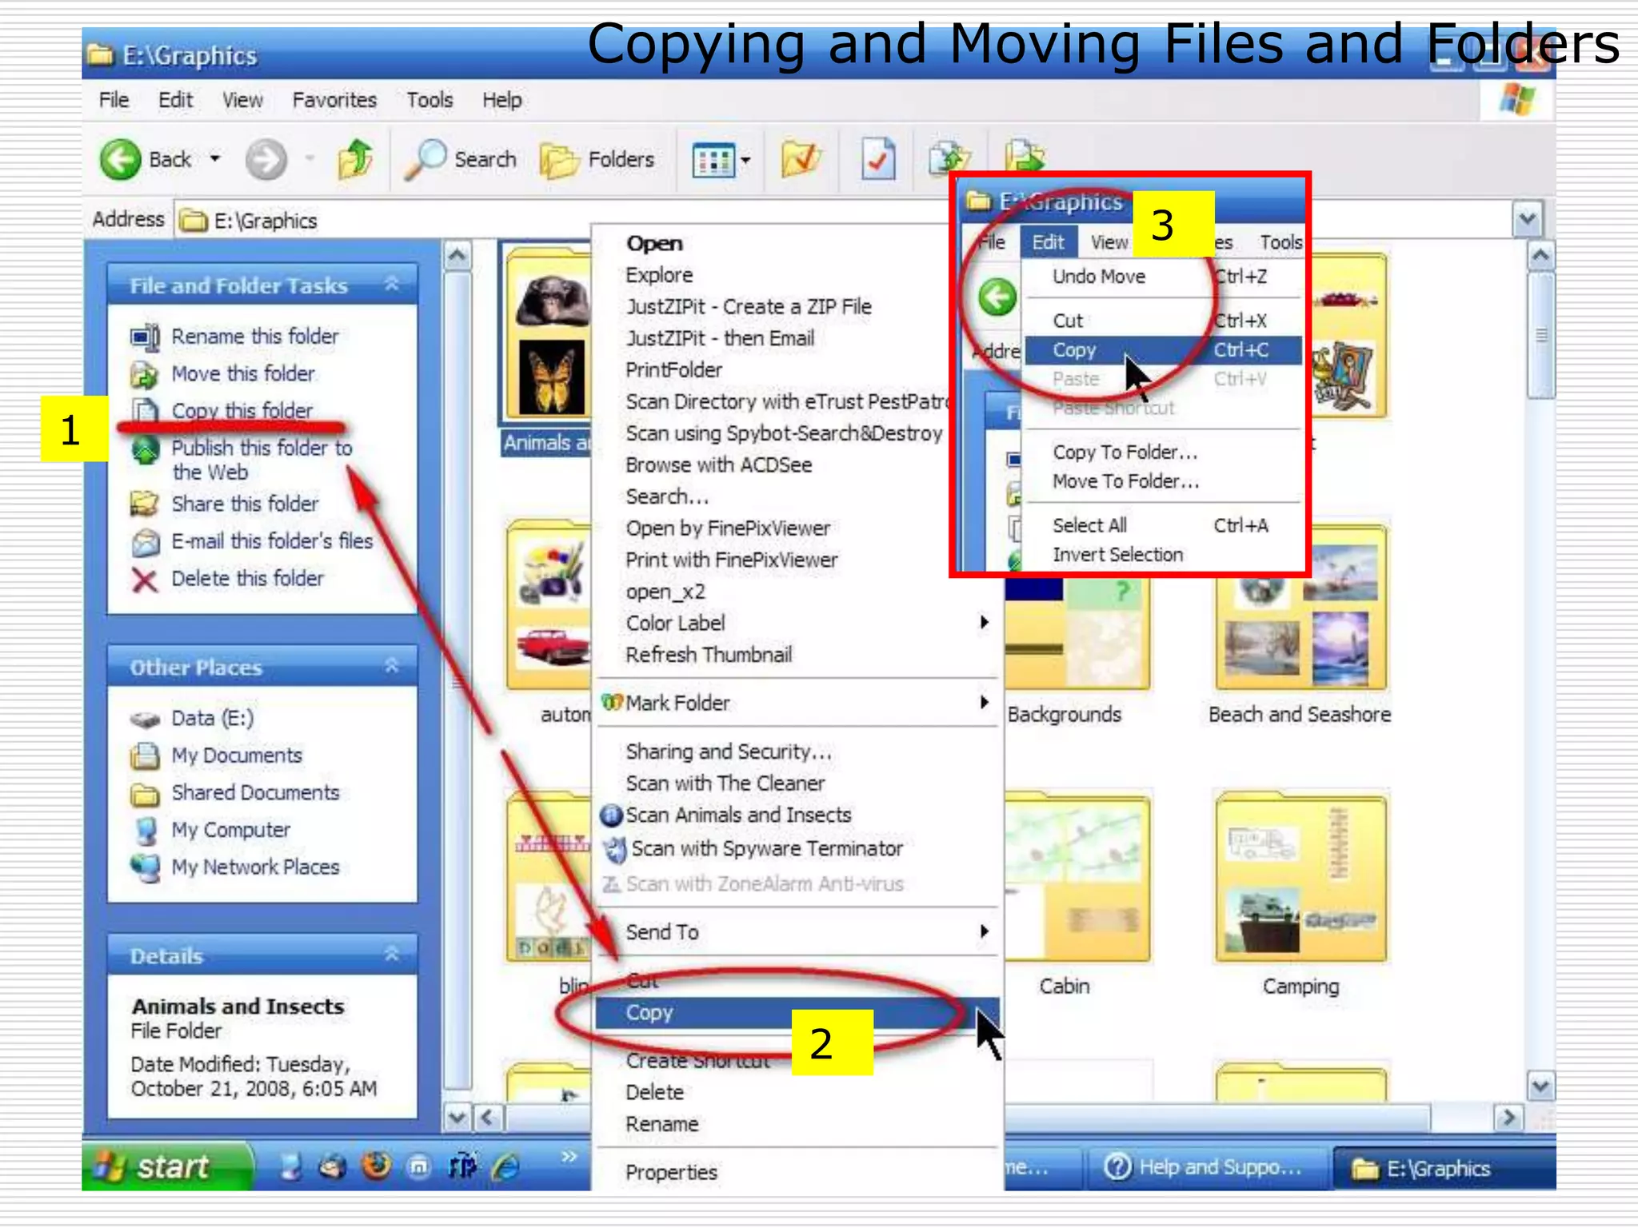Click the folder with checkmark toolbar icon
1638x1228 pixels.
coord(801,159)
